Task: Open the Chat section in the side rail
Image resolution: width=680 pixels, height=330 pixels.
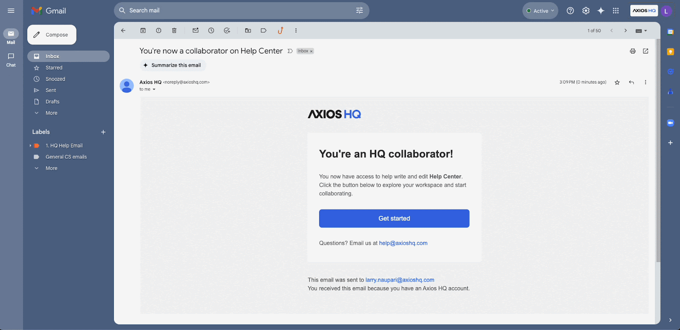Action: point(11,59)
